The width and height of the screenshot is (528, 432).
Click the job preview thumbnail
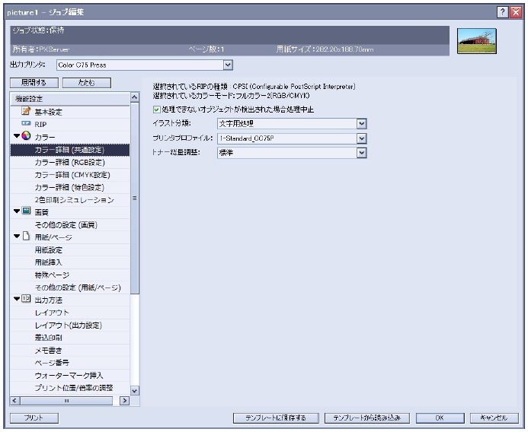(476, 40)
